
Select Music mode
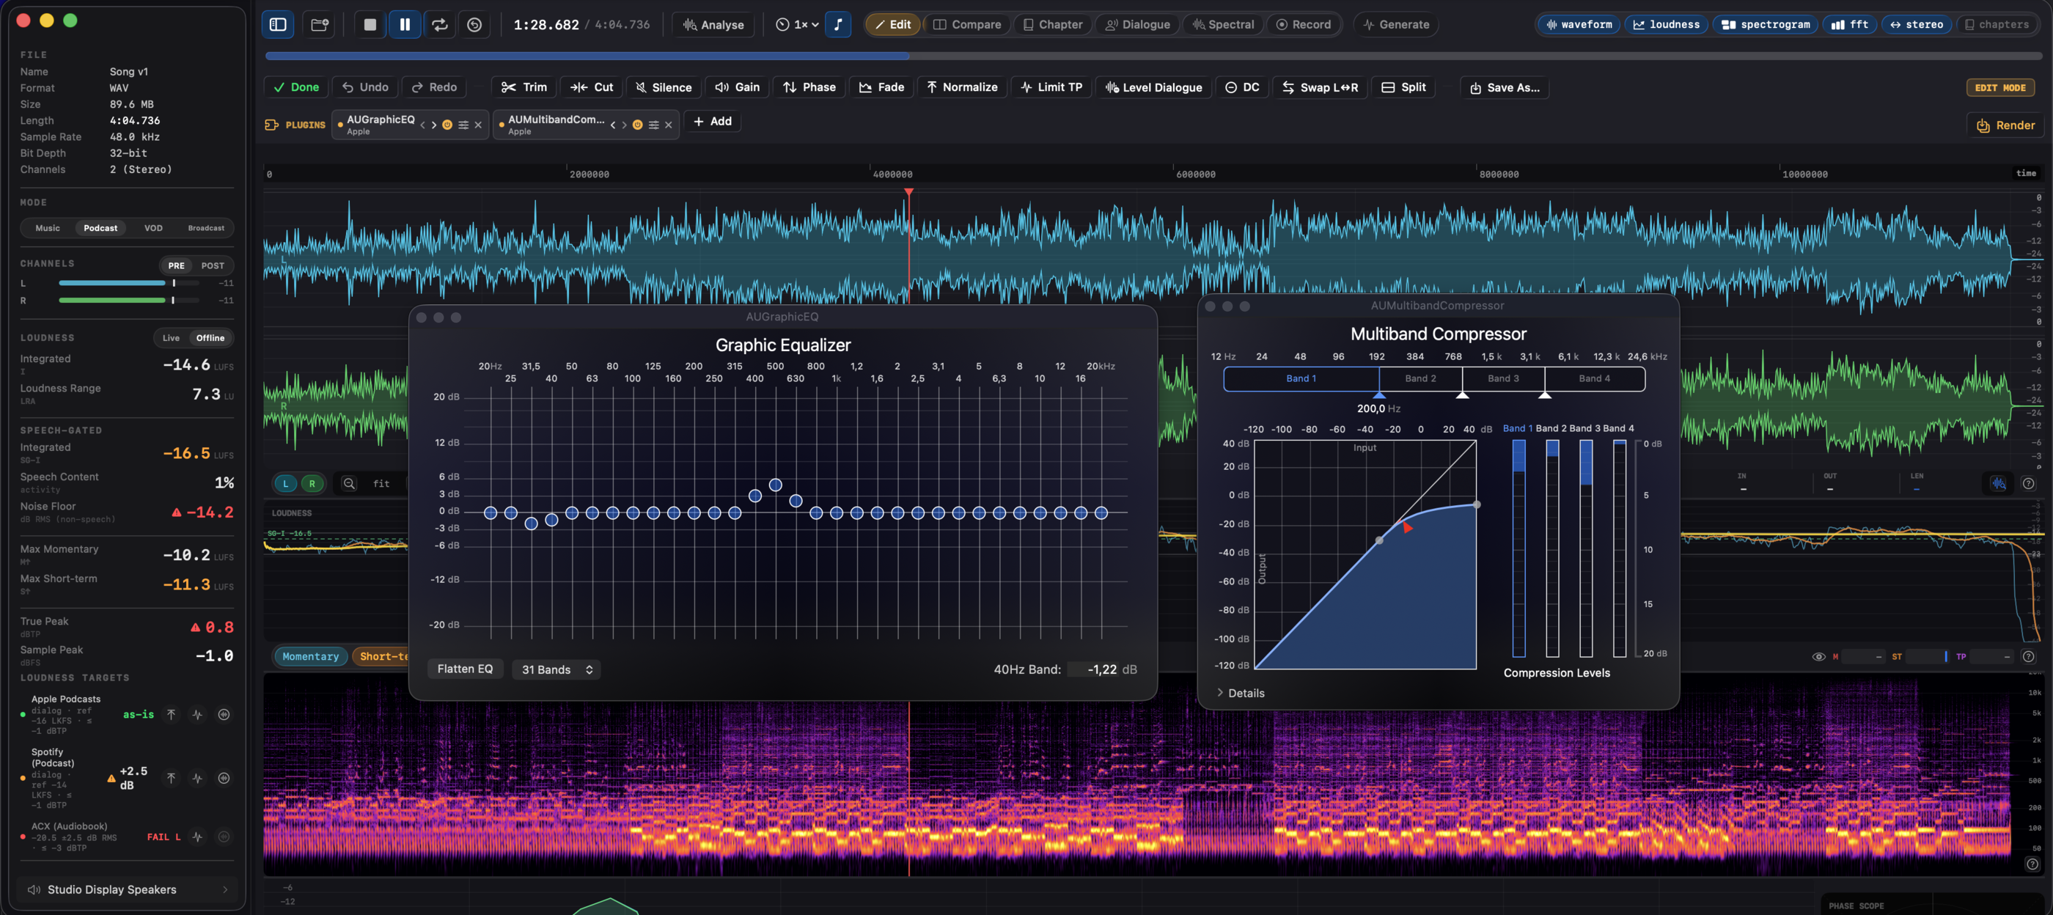[48, 228]
